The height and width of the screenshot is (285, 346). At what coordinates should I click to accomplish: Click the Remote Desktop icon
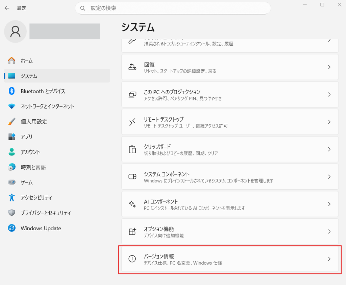point(132,122)
